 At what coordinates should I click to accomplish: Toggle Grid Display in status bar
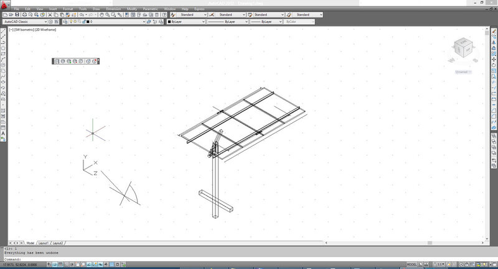(x=60, y=265)
